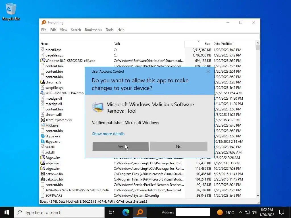The image size is (291, 218).
Task: Select the TeamExplorer.vsix file icon
Action: pos(43,120)
